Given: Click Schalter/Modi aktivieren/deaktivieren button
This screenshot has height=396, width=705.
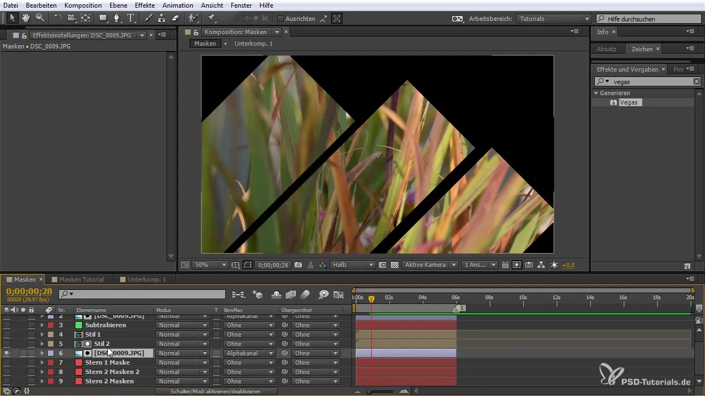Looking at the screenshot, I should 215,391.
